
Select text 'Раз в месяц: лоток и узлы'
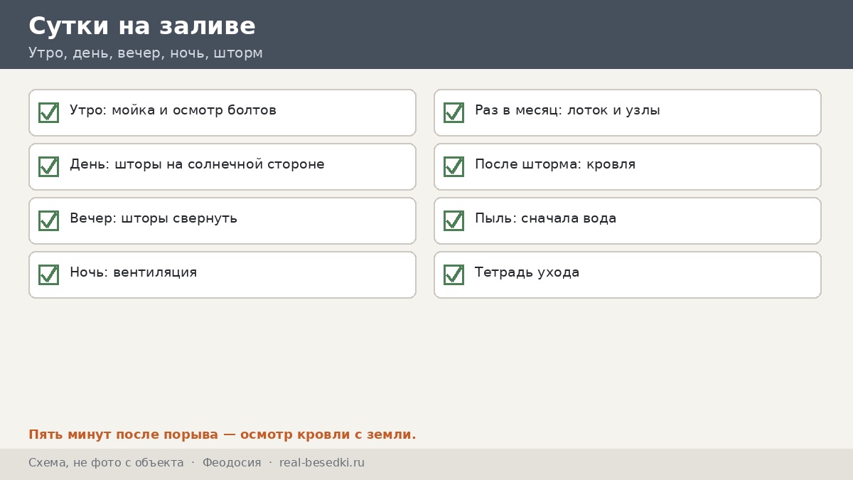[567, 110]
